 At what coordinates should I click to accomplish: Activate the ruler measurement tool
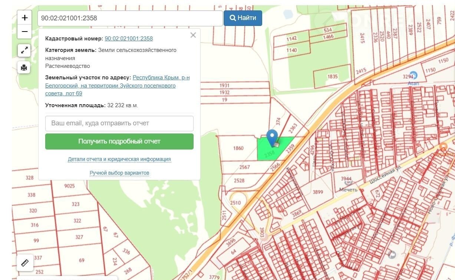click(x=25, y=263)
